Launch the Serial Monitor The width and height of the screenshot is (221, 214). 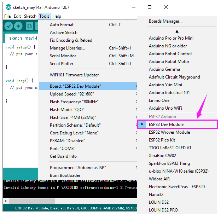click(88, 56)
